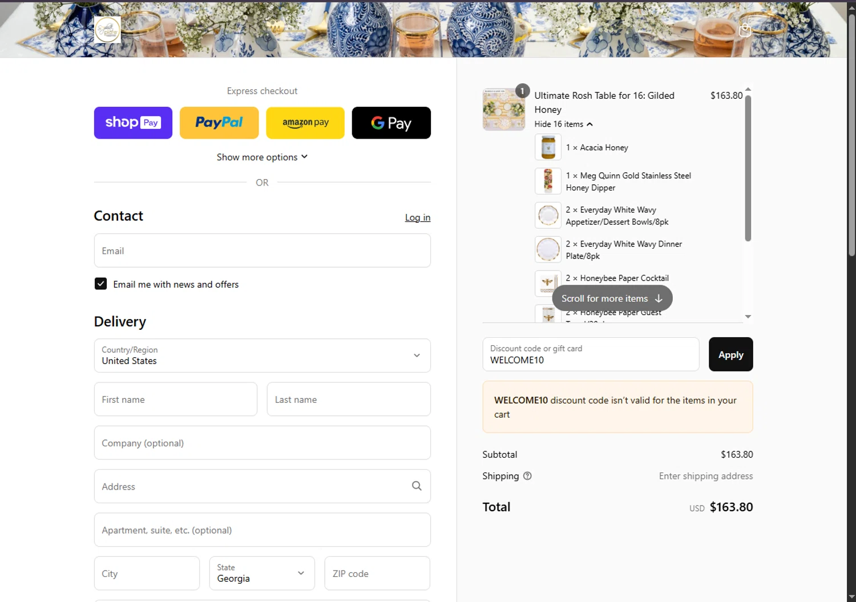Uncheck Email me with news and offers
The width and height of the screenshot is (856, 602).
click(100, 284)
